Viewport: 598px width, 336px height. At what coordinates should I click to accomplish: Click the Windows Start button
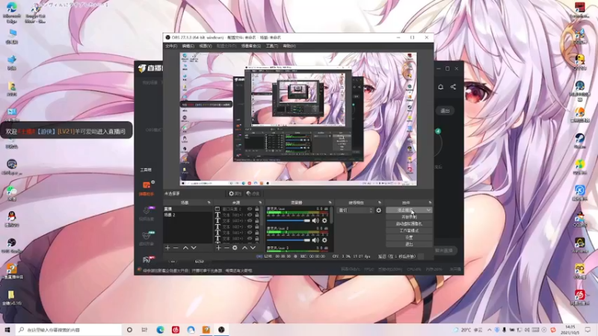pyautogui.click(x=7, y=329)
